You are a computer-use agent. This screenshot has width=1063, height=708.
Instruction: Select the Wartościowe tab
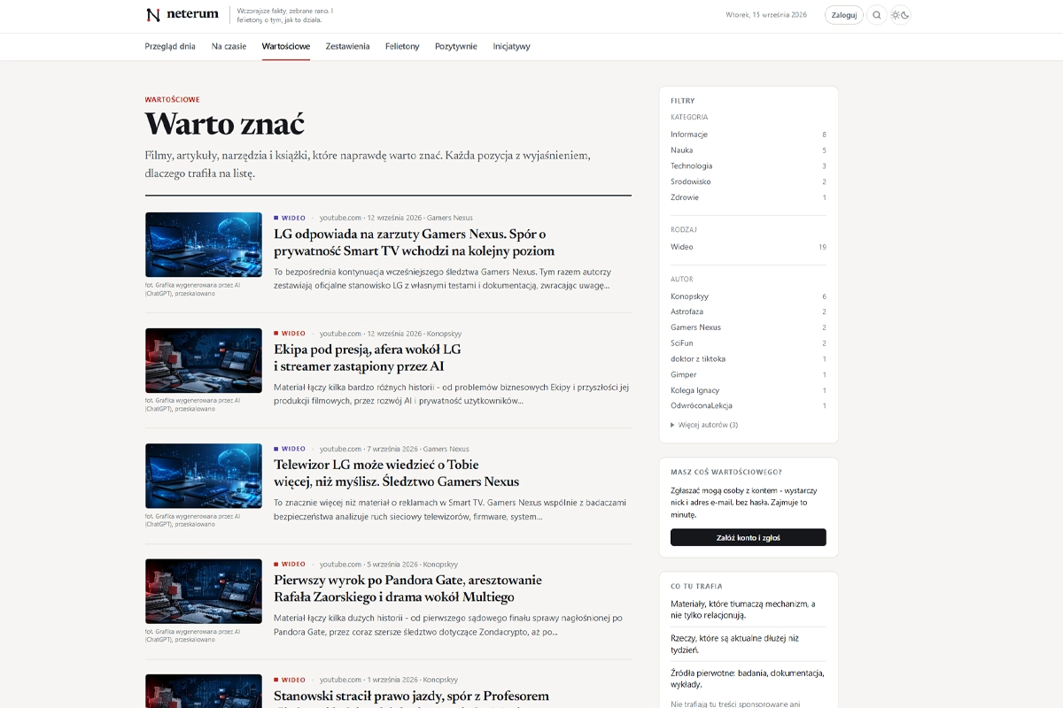tap(286, 46)
